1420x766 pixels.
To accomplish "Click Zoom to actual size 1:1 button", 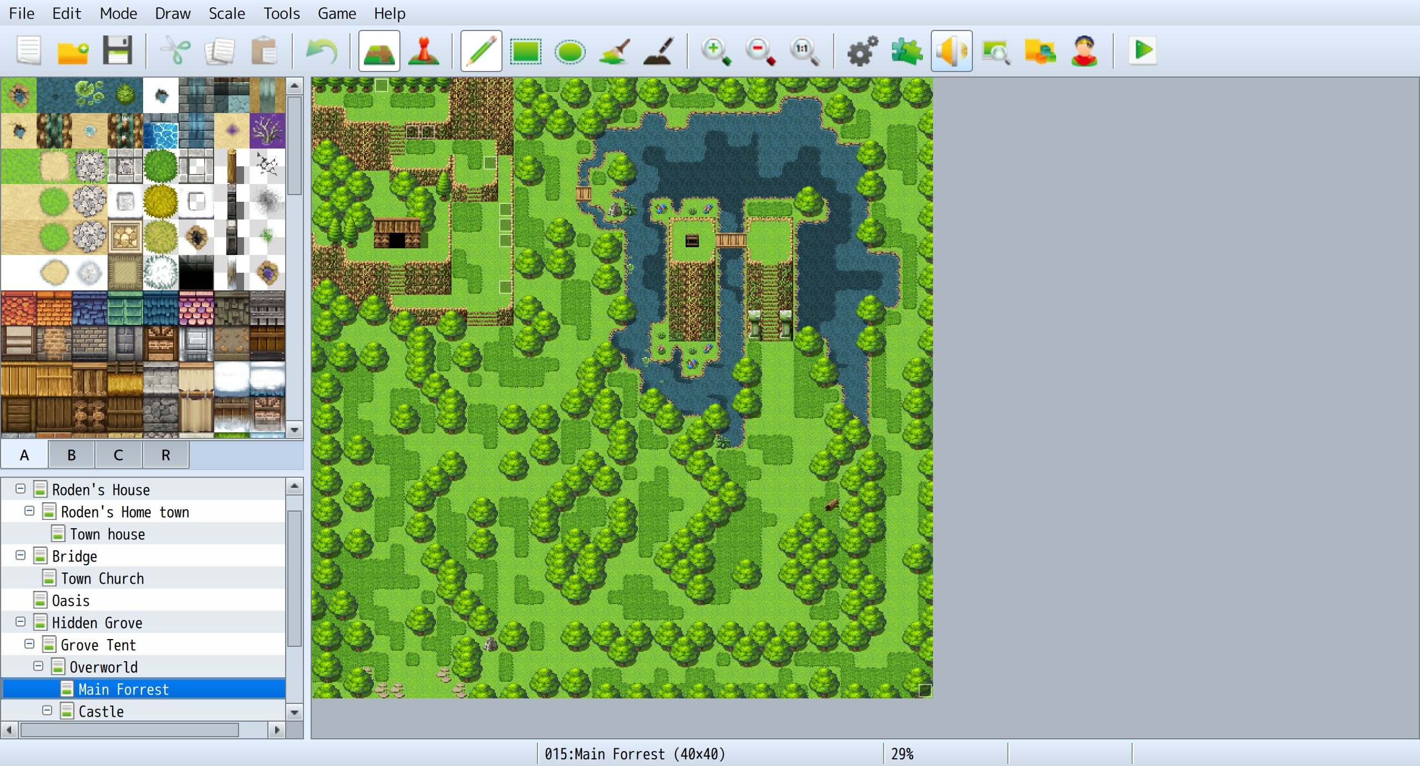I will pyautogui.click(x=804, y=51).
